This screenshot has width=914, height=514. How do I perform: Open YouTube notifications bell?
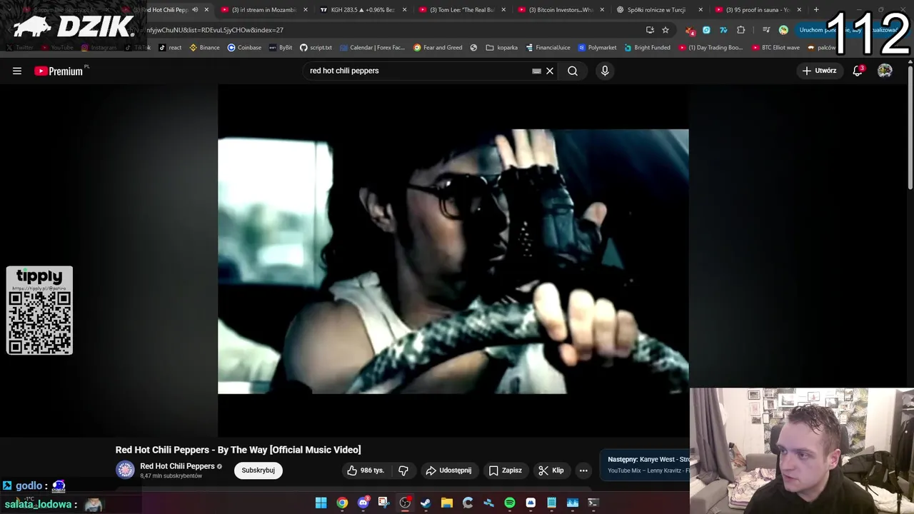click(858, 71)
